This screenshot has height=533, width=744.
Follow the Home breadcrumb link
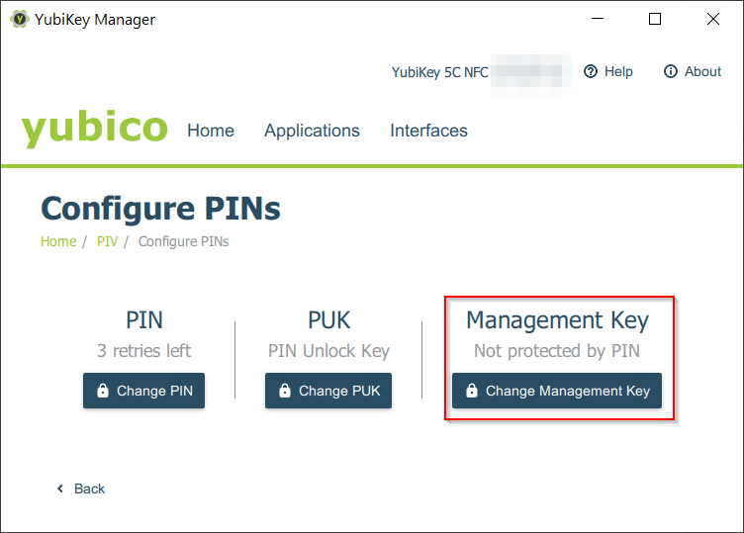click(x=58, y=241)
